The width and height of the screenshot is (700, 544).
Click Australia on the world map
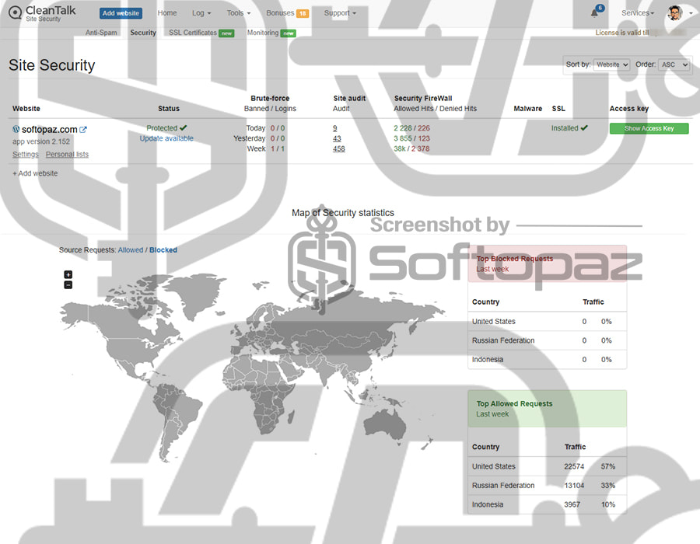(x=385, y=424)
